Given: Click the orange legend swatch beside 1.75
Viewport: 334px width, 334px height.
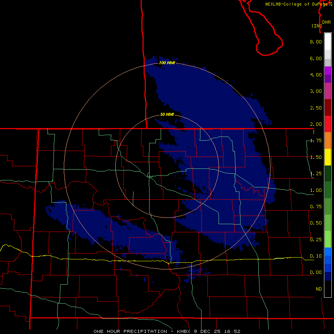Looking at the screenshot, I should pos(328,141).
